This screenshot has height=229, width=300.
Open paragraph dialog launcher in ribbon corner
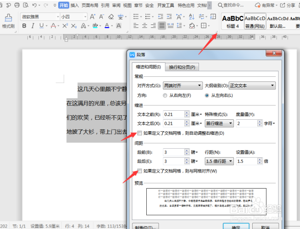[x=216, y=32]
